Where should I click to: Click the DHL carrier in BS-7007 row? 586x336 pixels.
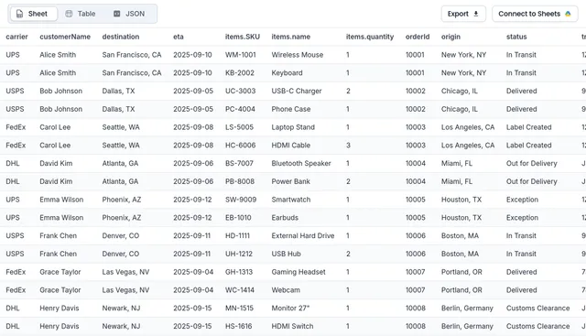pyautogui.click(x=13, y=163)
